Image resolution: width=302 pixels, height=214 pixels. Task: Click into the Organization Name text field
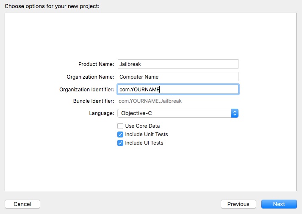178,77
